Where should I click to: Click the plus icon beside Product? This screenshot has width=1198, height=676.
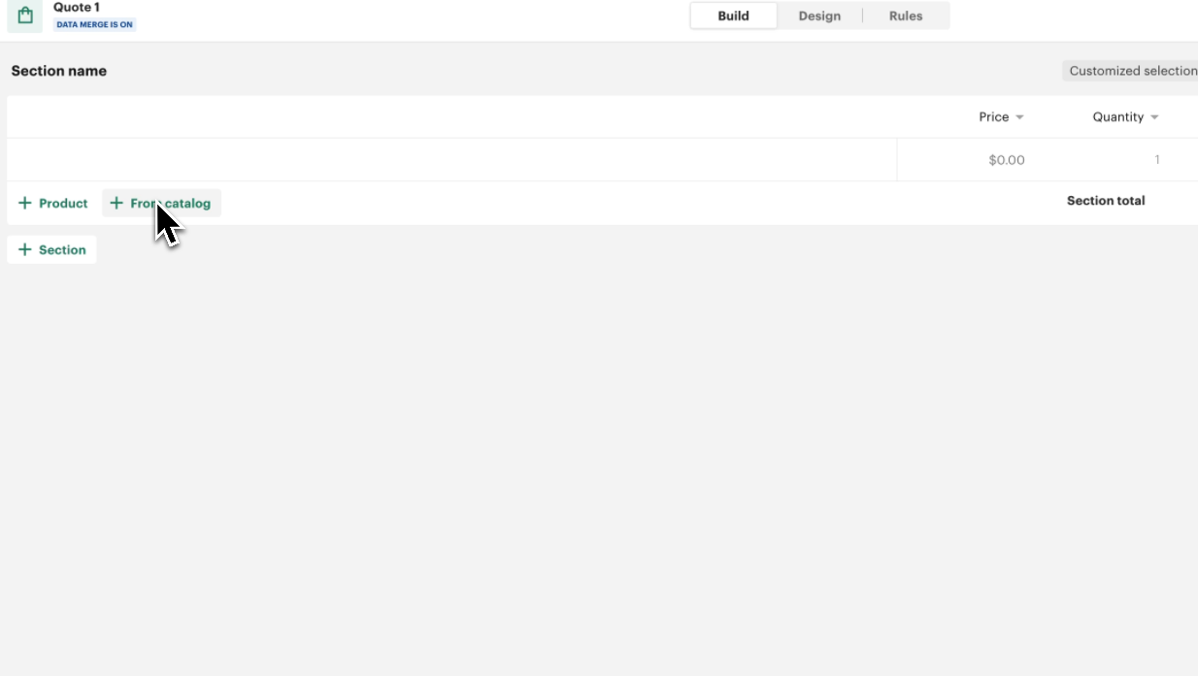[25, 204]
